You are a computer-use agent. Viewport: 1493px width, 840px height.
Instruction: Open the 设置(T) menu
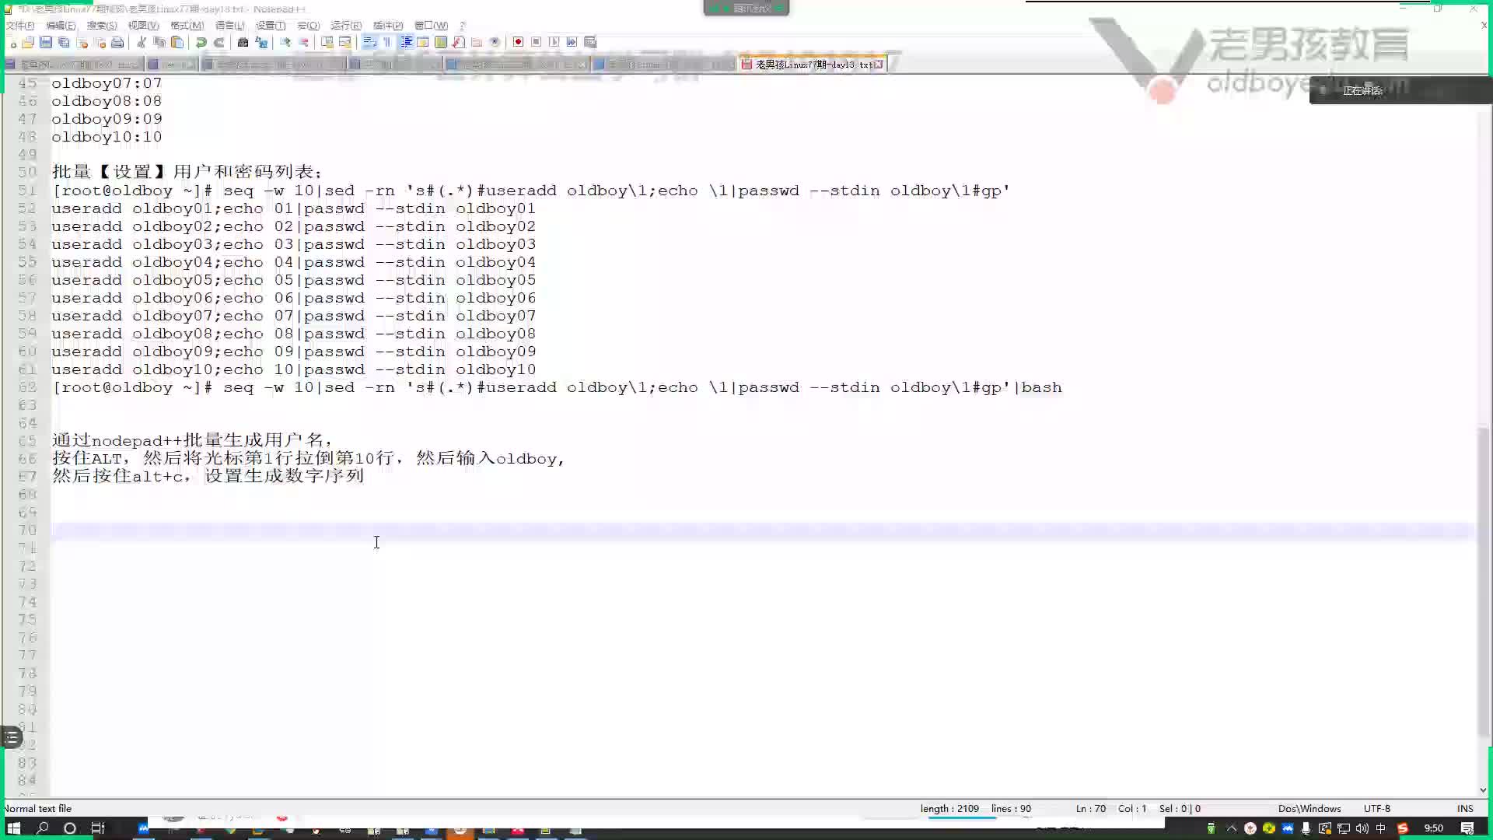271,26
